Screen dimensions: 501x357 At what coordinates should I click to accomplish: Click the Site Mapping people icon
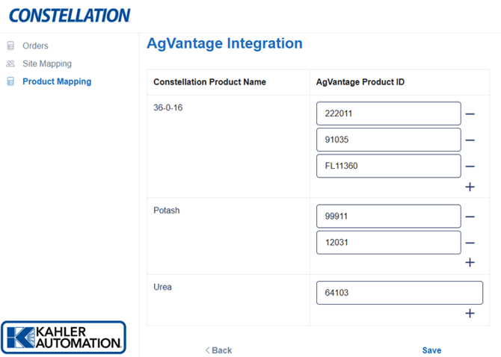point(10,63)
